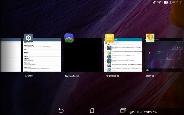In File Manager preview, check Geekbench 3 apk checkbox

point(106,70)
